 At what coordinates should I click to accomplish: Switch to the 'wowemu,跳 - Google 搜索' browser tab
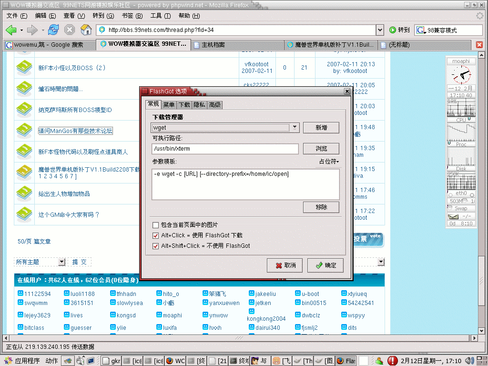(49, 45)
